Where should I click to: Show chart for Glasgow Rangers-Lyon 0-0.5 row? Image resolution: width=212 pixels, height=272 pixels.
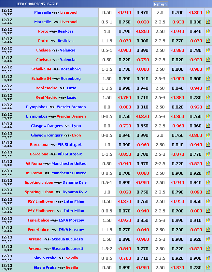208,135
